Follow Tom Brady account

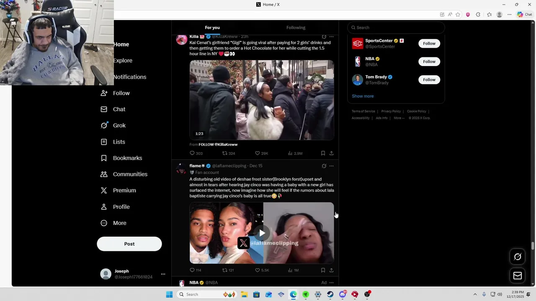[429, 79]
